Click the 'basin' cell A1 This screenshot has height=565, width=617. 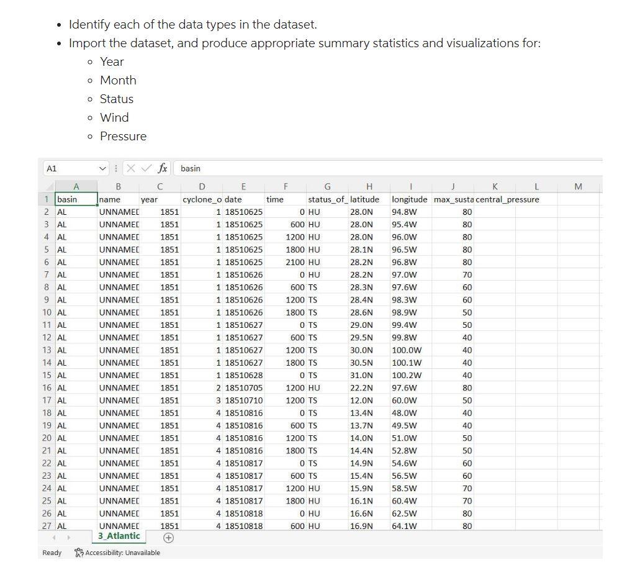(76, 199)
